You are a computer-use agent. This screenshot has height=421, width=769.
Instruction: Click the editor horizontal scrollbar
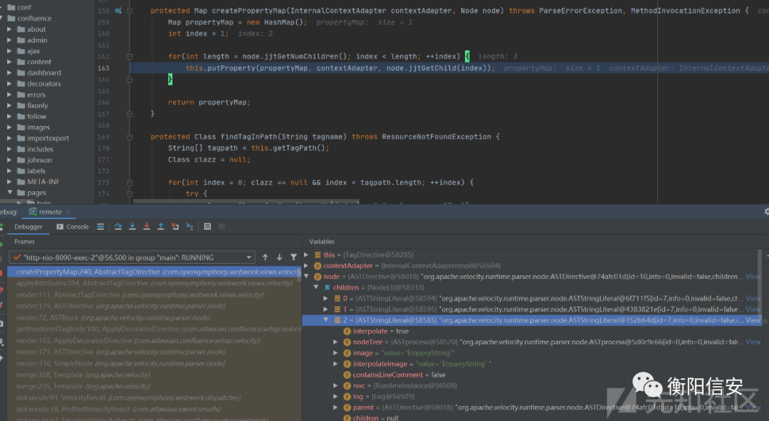pyautogui.click(x=246, y=201)
